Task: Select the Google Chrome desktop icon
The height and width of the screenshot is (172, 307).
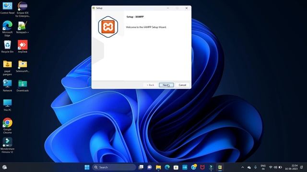Action: pos(8,126)
